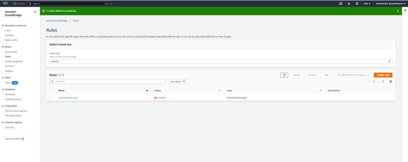408x162 pixels.
Task: Click the AWS top search box
Action: coord(70,4)
